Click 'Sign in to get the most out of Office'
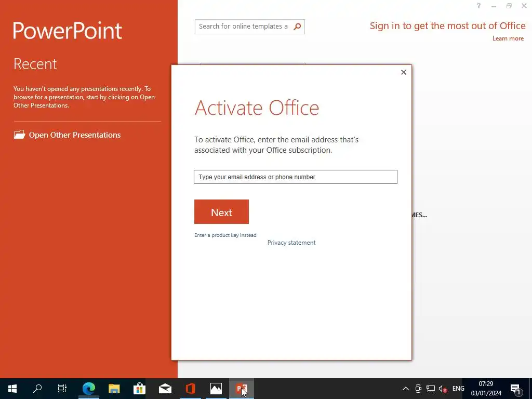Viewport: 532px width, 399px height. pos(447,26)
